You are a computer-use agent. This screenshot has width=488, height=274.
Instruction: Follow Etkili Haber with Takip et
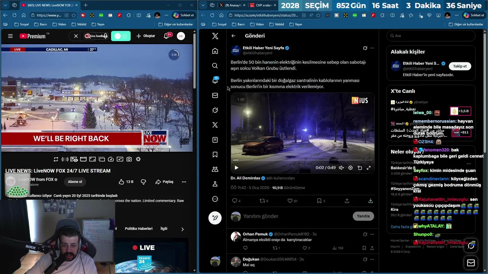(460, 66)
